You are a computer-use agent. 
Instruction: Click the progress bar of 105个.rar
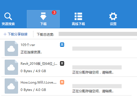tap(97, 48)
